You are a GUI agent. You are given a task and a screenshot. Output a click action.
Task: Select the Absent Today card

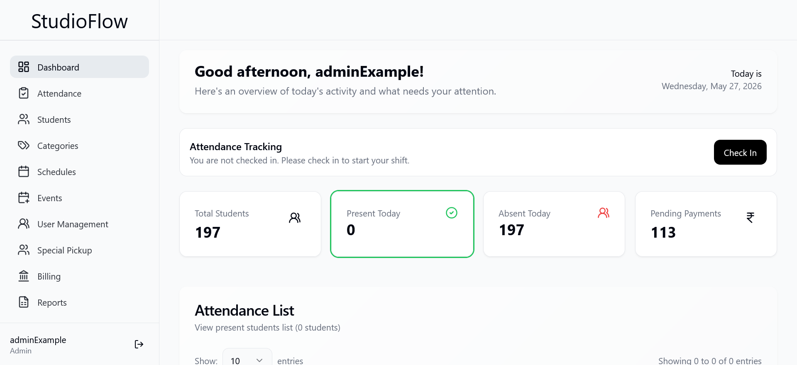coord(554,224)
